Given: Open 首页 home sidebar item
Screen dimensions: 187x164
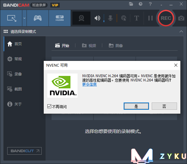Looking at the screenshot, I should (24, 44).
